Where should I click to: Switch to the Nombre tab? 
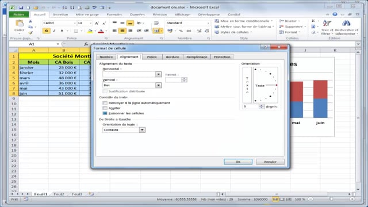(106, 57)
